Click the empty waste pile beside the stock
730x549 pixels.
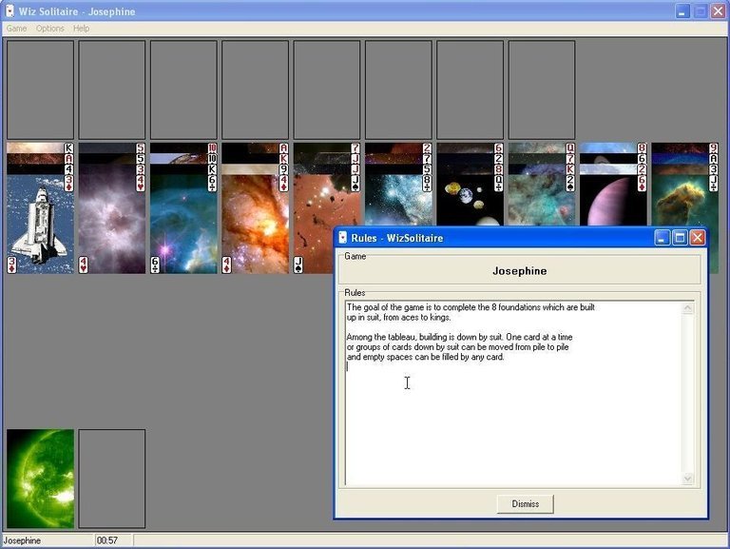click(x=112, y=478)
